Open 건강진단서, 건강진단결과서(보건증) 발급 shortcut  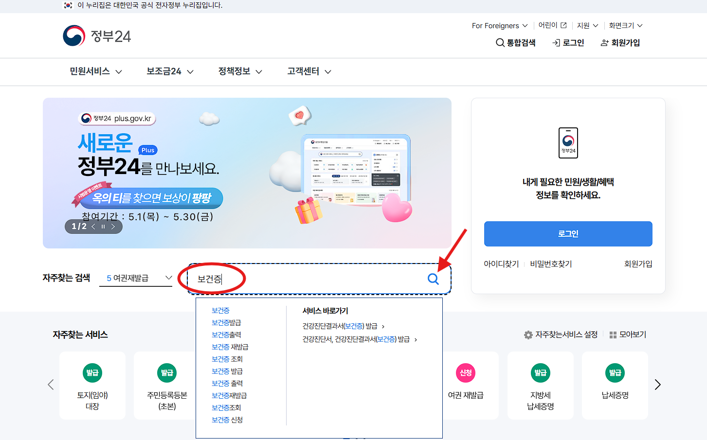point(360,339)
